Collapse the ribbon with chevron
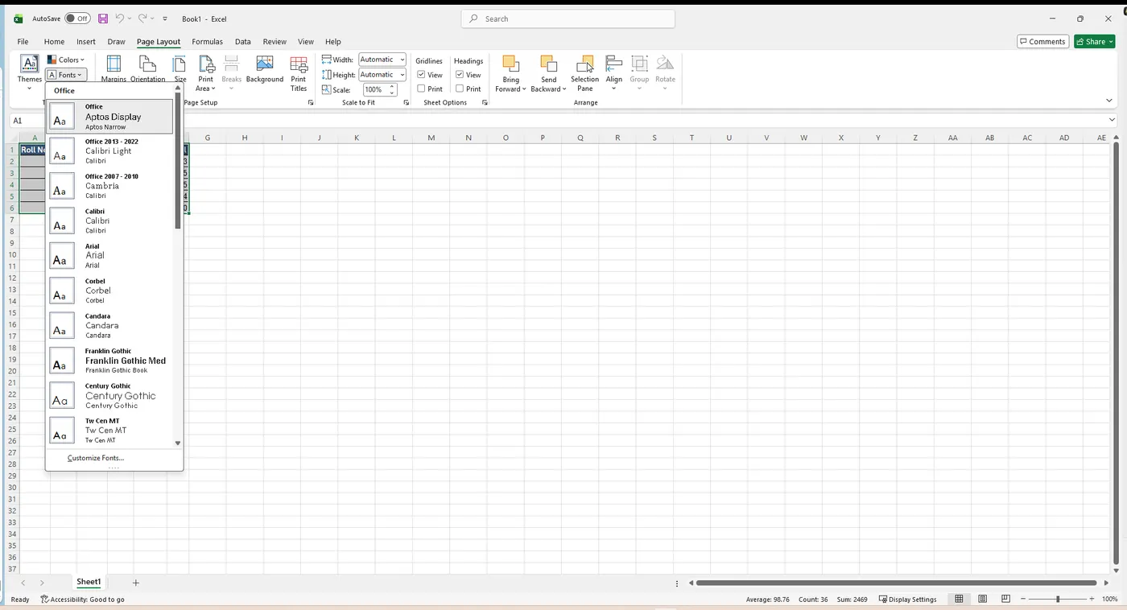 click(x=1108, y=101)
